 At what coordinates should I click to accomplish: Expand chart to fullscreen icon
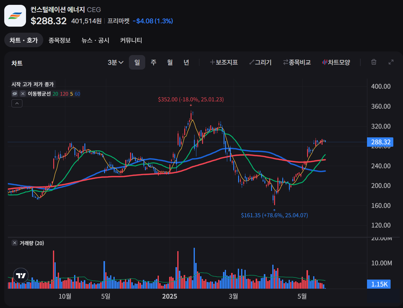(391, 62)
